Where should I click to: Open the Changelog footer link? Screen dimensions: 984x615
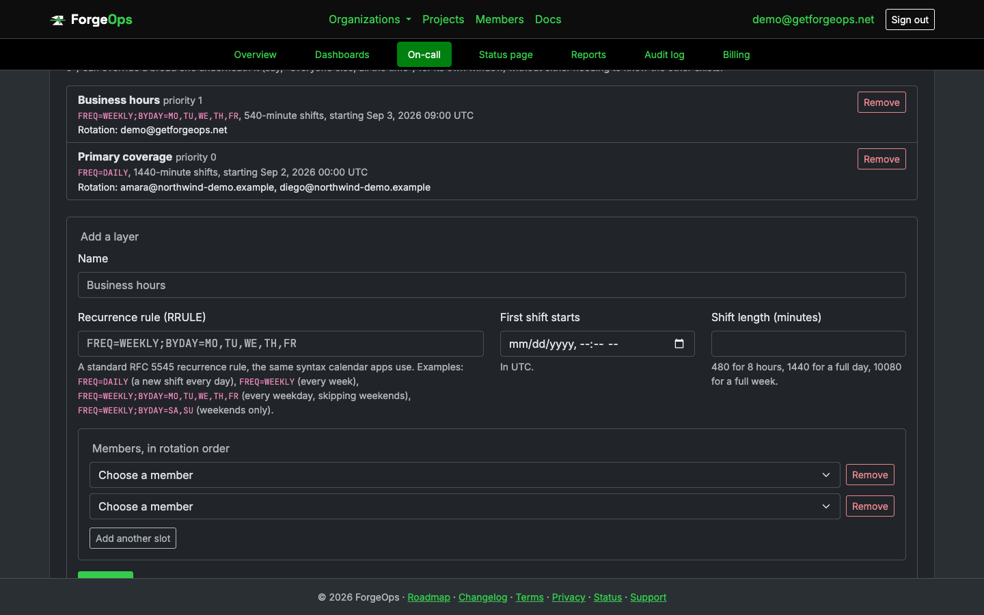pos(482,597)
